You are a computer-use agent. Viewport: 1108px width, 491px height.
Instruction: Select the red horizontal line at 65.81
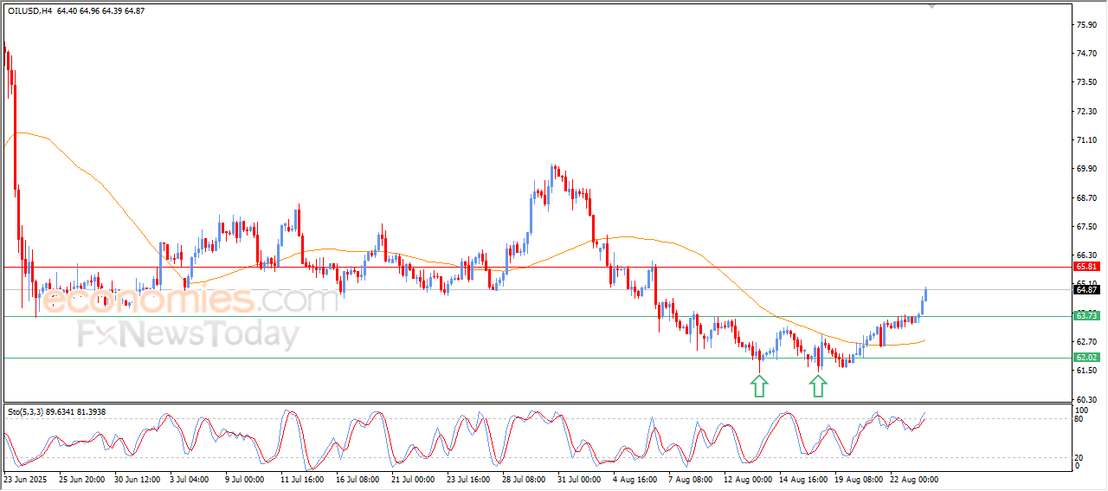click(537, 267)
